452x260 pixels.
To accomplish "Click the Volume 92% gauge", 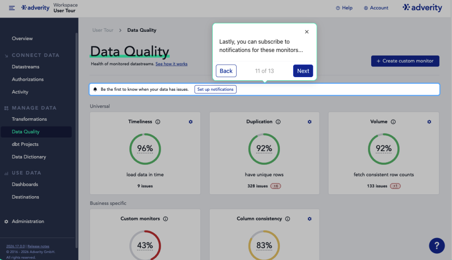I will (x=384, y=149).
